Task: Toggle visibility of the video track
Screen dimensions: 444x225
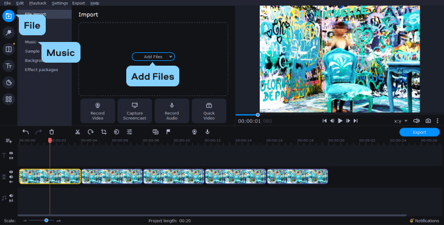Action: [11, 171]
